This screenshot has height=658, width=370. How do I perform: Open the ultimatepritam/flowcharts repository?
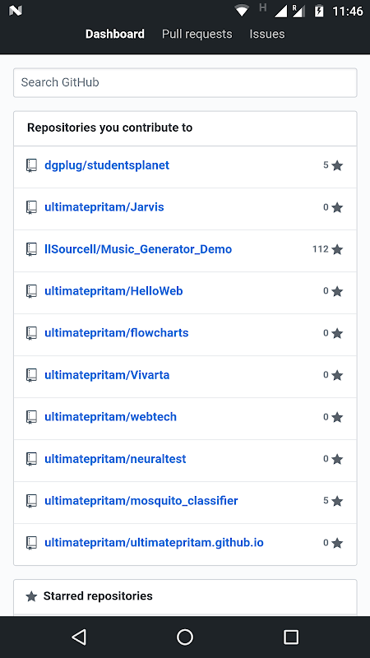click(x=117, y=333)
